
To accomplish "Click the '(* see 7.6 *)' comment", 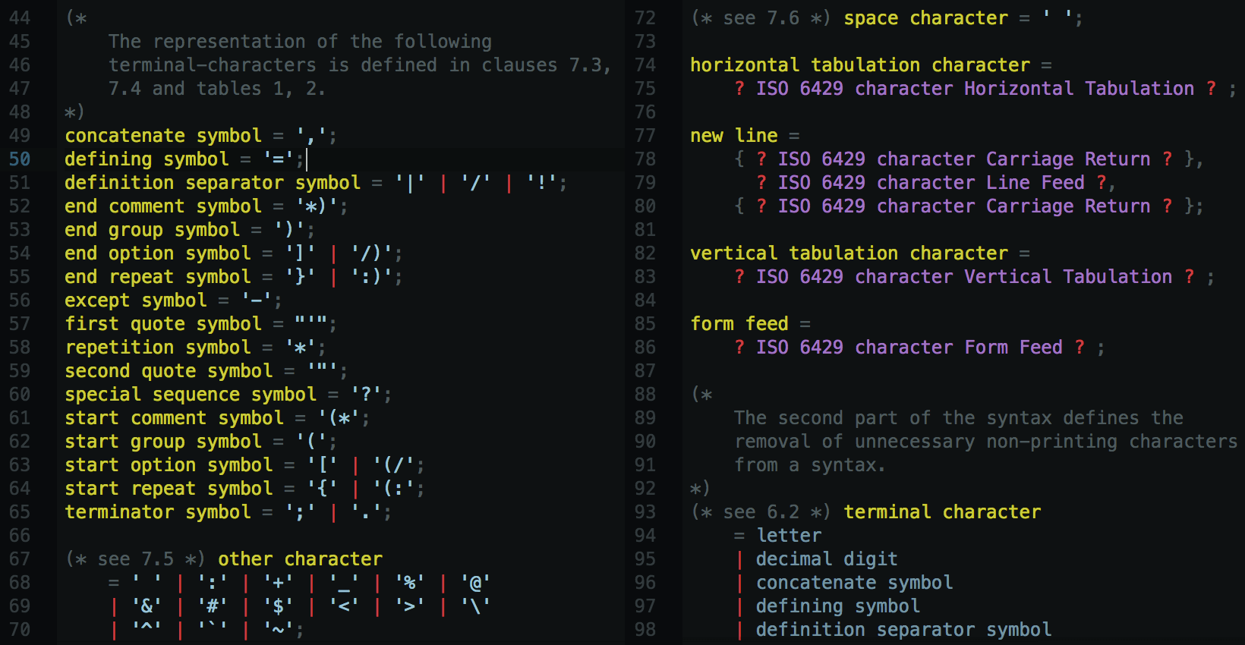I will tap(761, 17).
